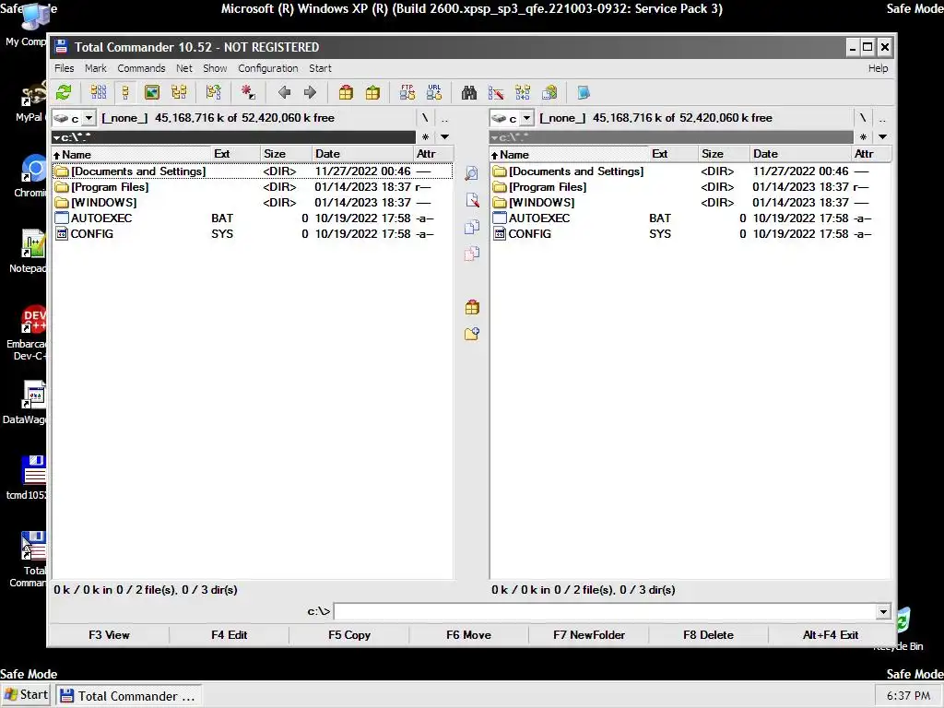Select [WINDOWS] folder in right panel
The height and width of the screenshot is (708, 944).
[690, 203]
